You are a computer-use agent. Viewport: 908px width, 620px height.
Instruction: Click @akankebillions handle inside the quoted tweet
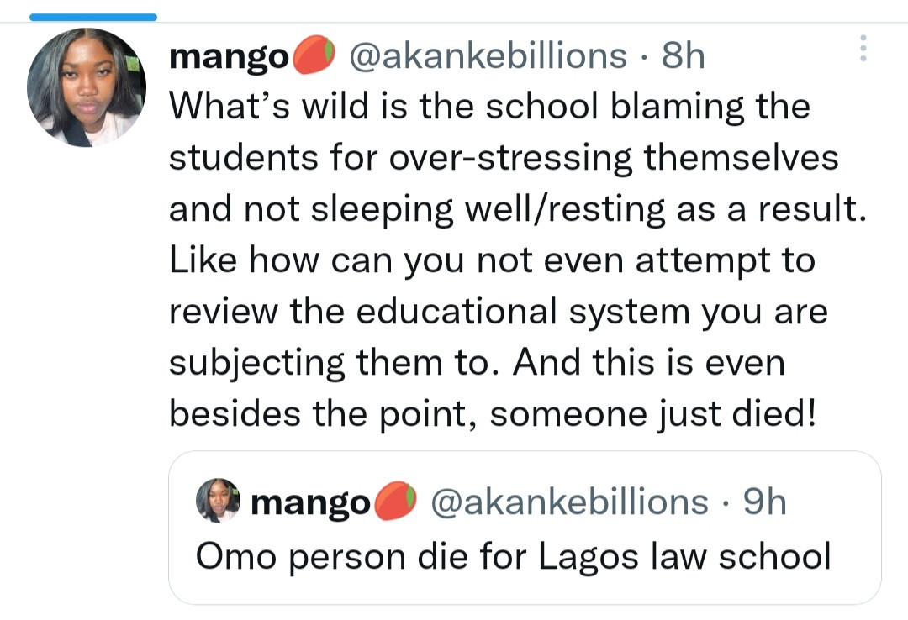click(x=569, y=502)
